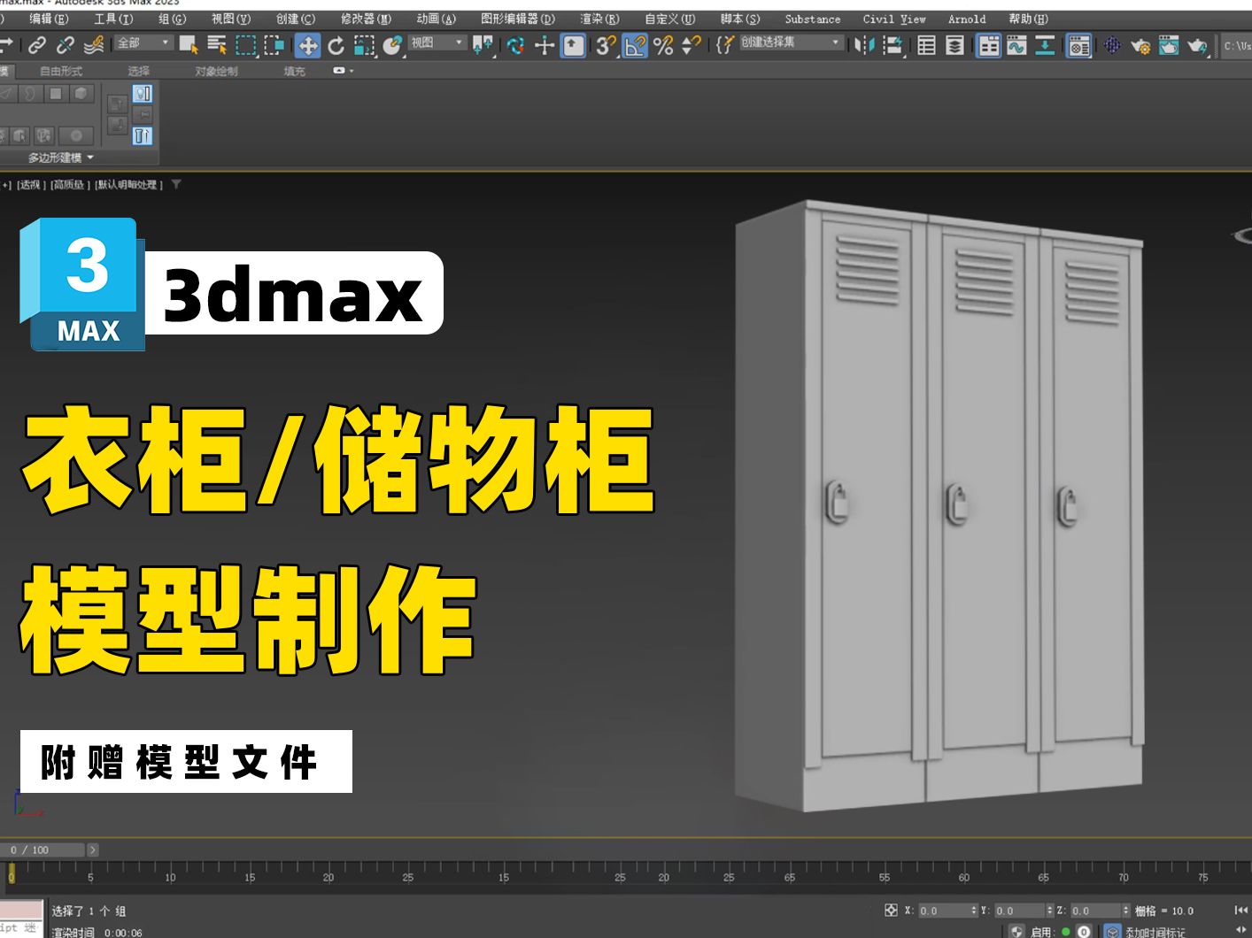The height and width of the screenshot is (938, 1252).
Task: Open the 视图 reference coordinate dropdown
Action: (437, 42)
